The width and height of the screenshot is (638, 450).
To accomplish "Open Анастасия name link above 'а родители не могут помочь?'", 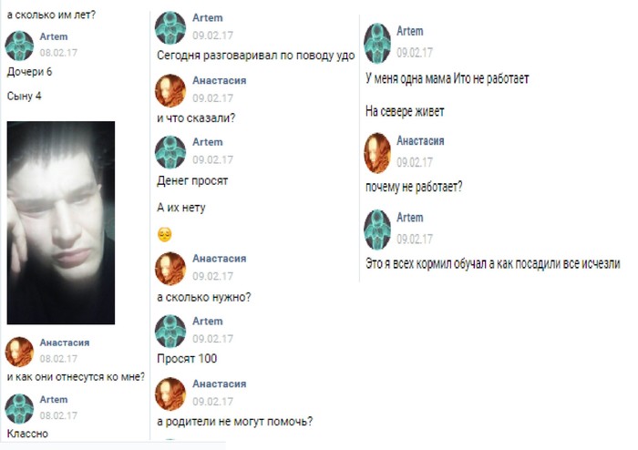I will tap(220, 384).
